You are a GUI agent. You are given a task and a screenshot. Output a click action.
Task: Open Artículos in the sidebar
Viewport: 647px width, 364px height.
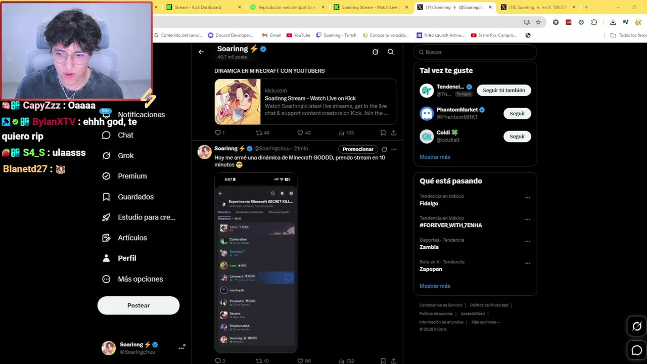(124, 238)
